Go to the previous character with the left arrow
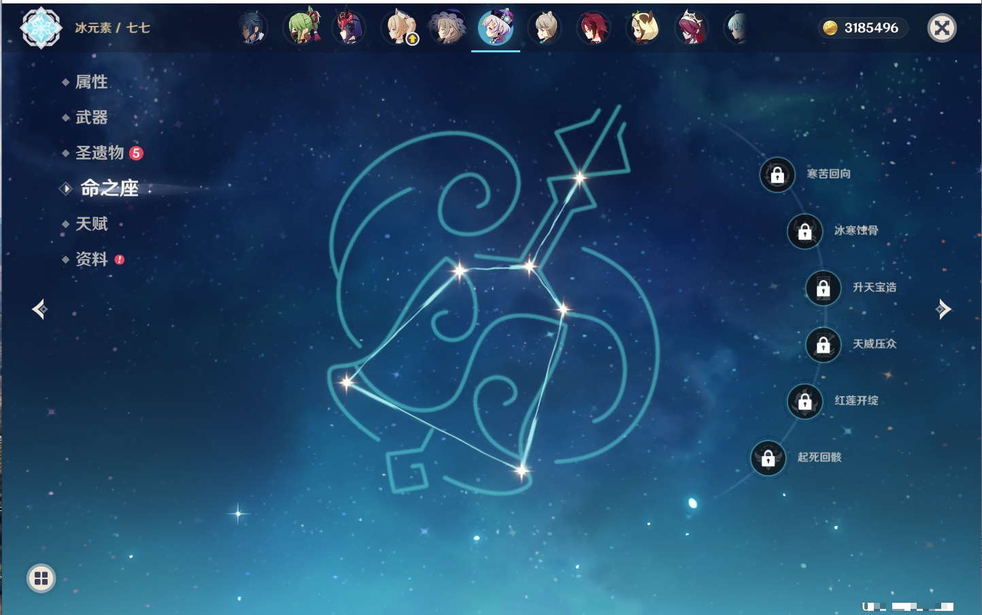This screenshot has height=615, width=982. coord(39,309)
